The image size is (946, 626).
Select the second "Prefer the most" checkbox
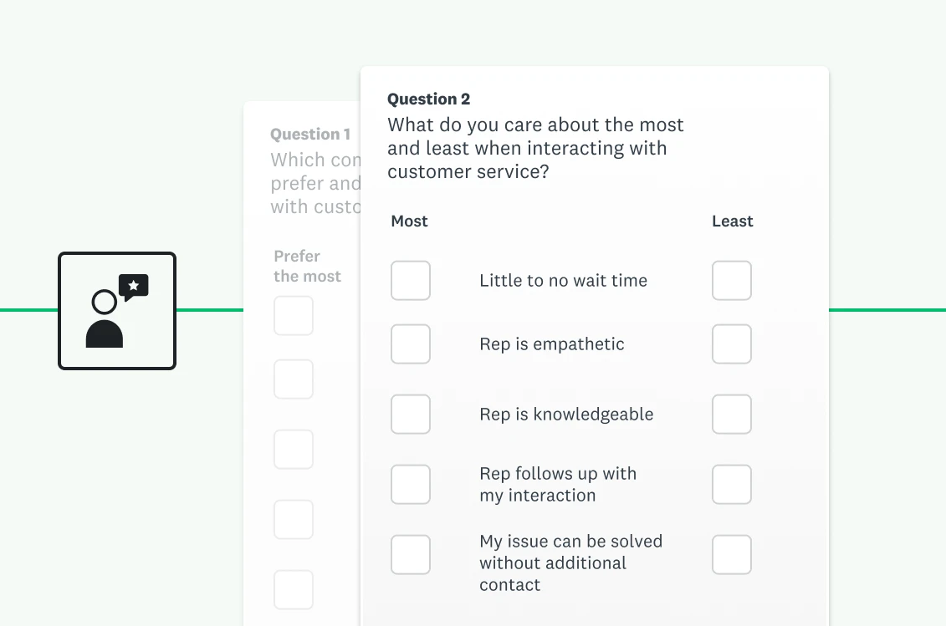click(294, 379)
